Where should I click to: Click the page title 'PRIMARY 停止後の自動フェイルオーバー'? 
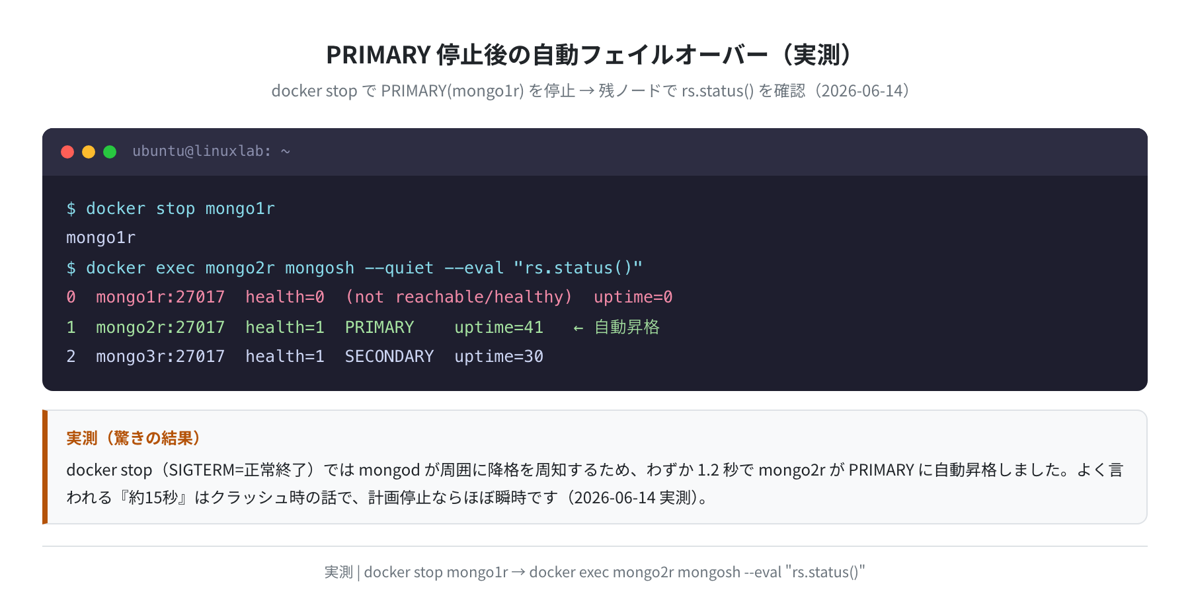click(547, 55)
